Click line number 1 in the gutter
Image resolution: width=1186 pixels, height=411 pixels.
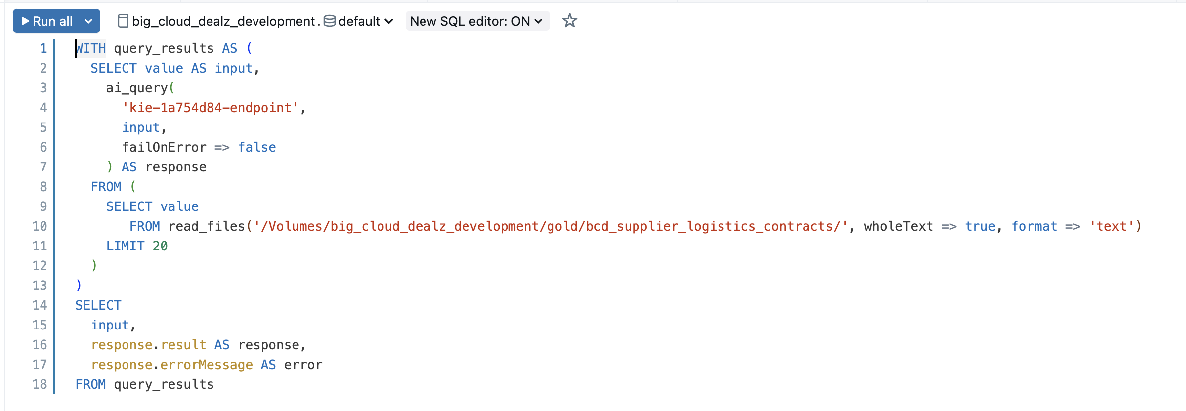43,48
